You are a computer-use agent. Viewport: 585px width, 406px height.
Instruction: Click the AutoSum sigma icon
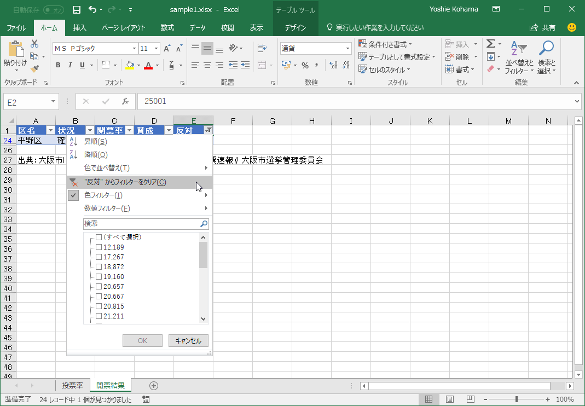(490, 44)
